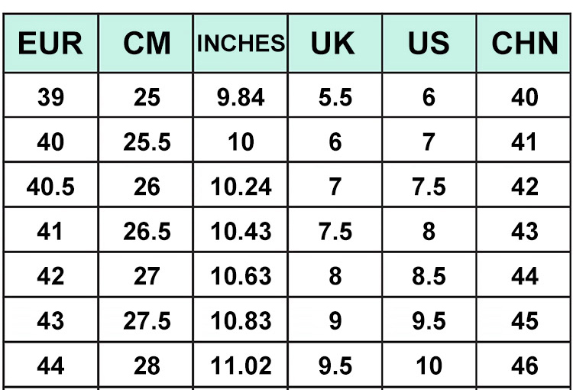The height and width of the screenshot is (390, 573).
Task: Click the 25.5 CM cell
Action: (147, 142)
